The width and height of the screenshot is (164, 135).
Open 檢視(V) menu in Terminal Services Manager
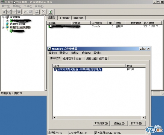click(x=17, y=6)
